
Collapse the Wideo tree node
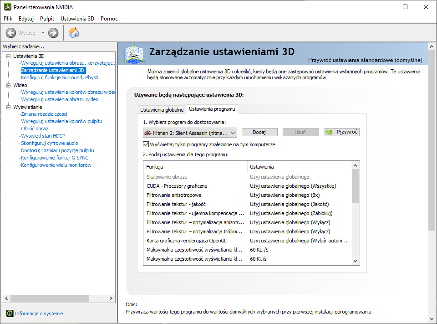tap(9, 85)
